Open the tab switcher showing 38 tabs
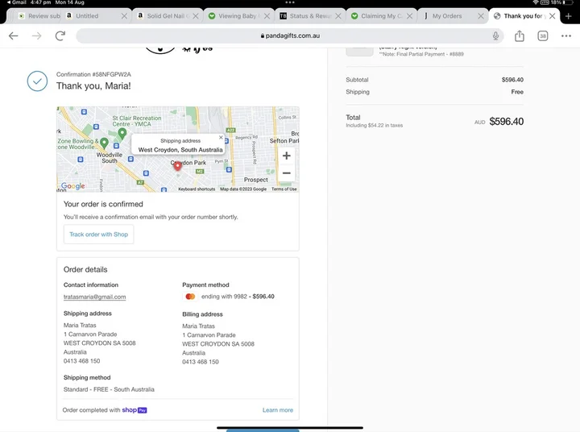The image size is (580, 432). point(543,36)
